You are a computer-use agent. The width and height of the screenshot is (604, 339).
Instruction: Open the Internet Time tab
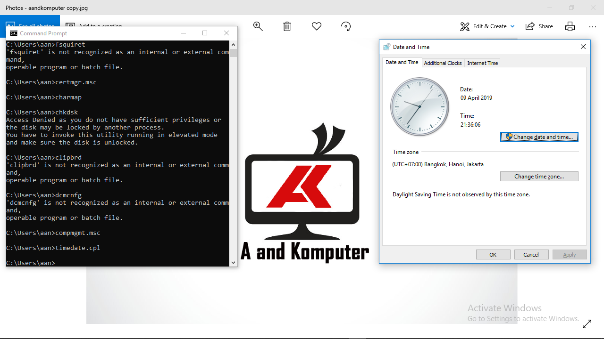[x=482, y=63]
